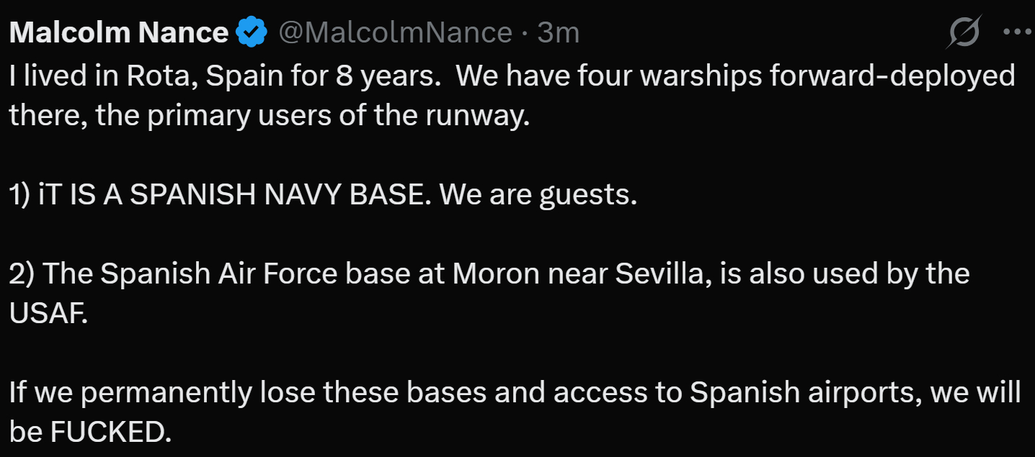Click the Grok explain-post icon

(963, 33)
